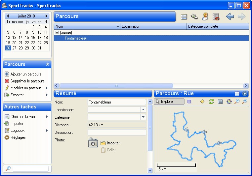Zoom out on the route map
Screen dimensions: 252x176
coord(237,102)
